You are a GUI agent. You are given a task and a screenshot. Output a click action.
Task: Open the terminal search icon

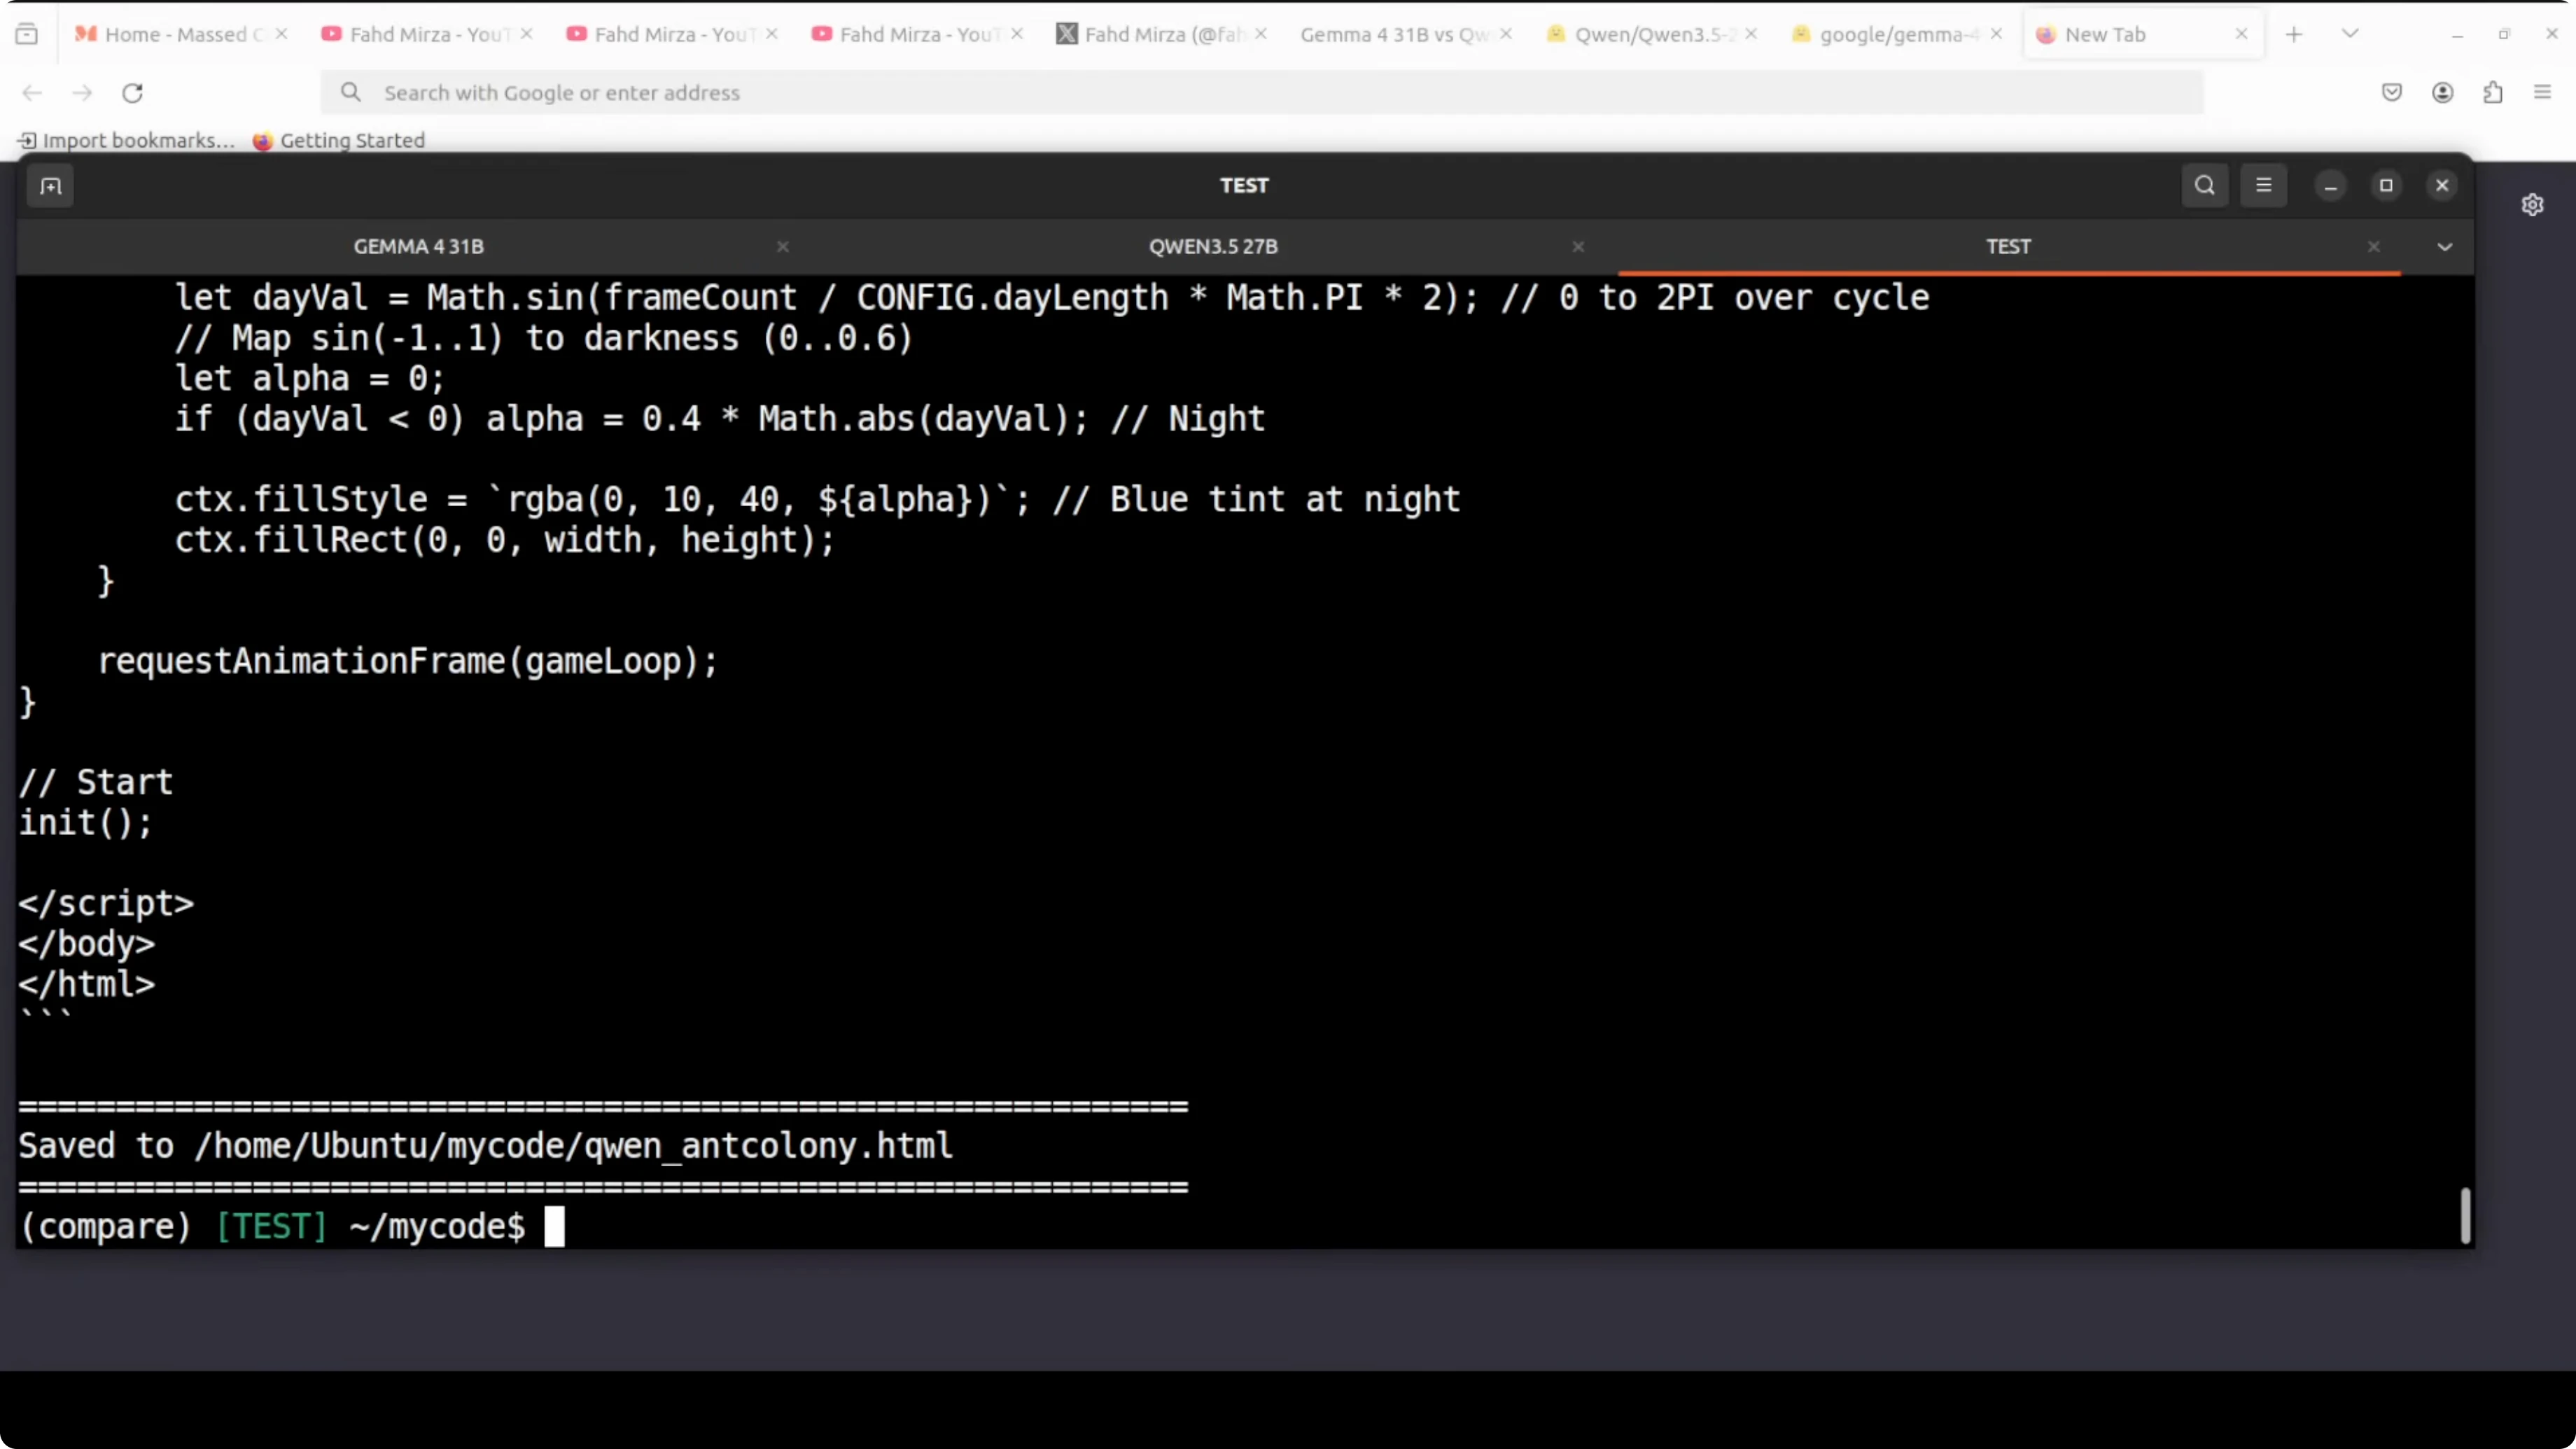tap(2204, 186)
